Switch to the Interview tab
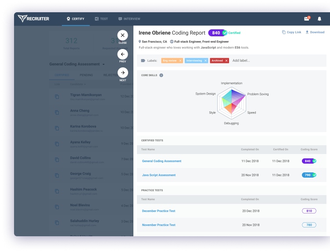Screen dimensions: 330x252 point(129,19)
